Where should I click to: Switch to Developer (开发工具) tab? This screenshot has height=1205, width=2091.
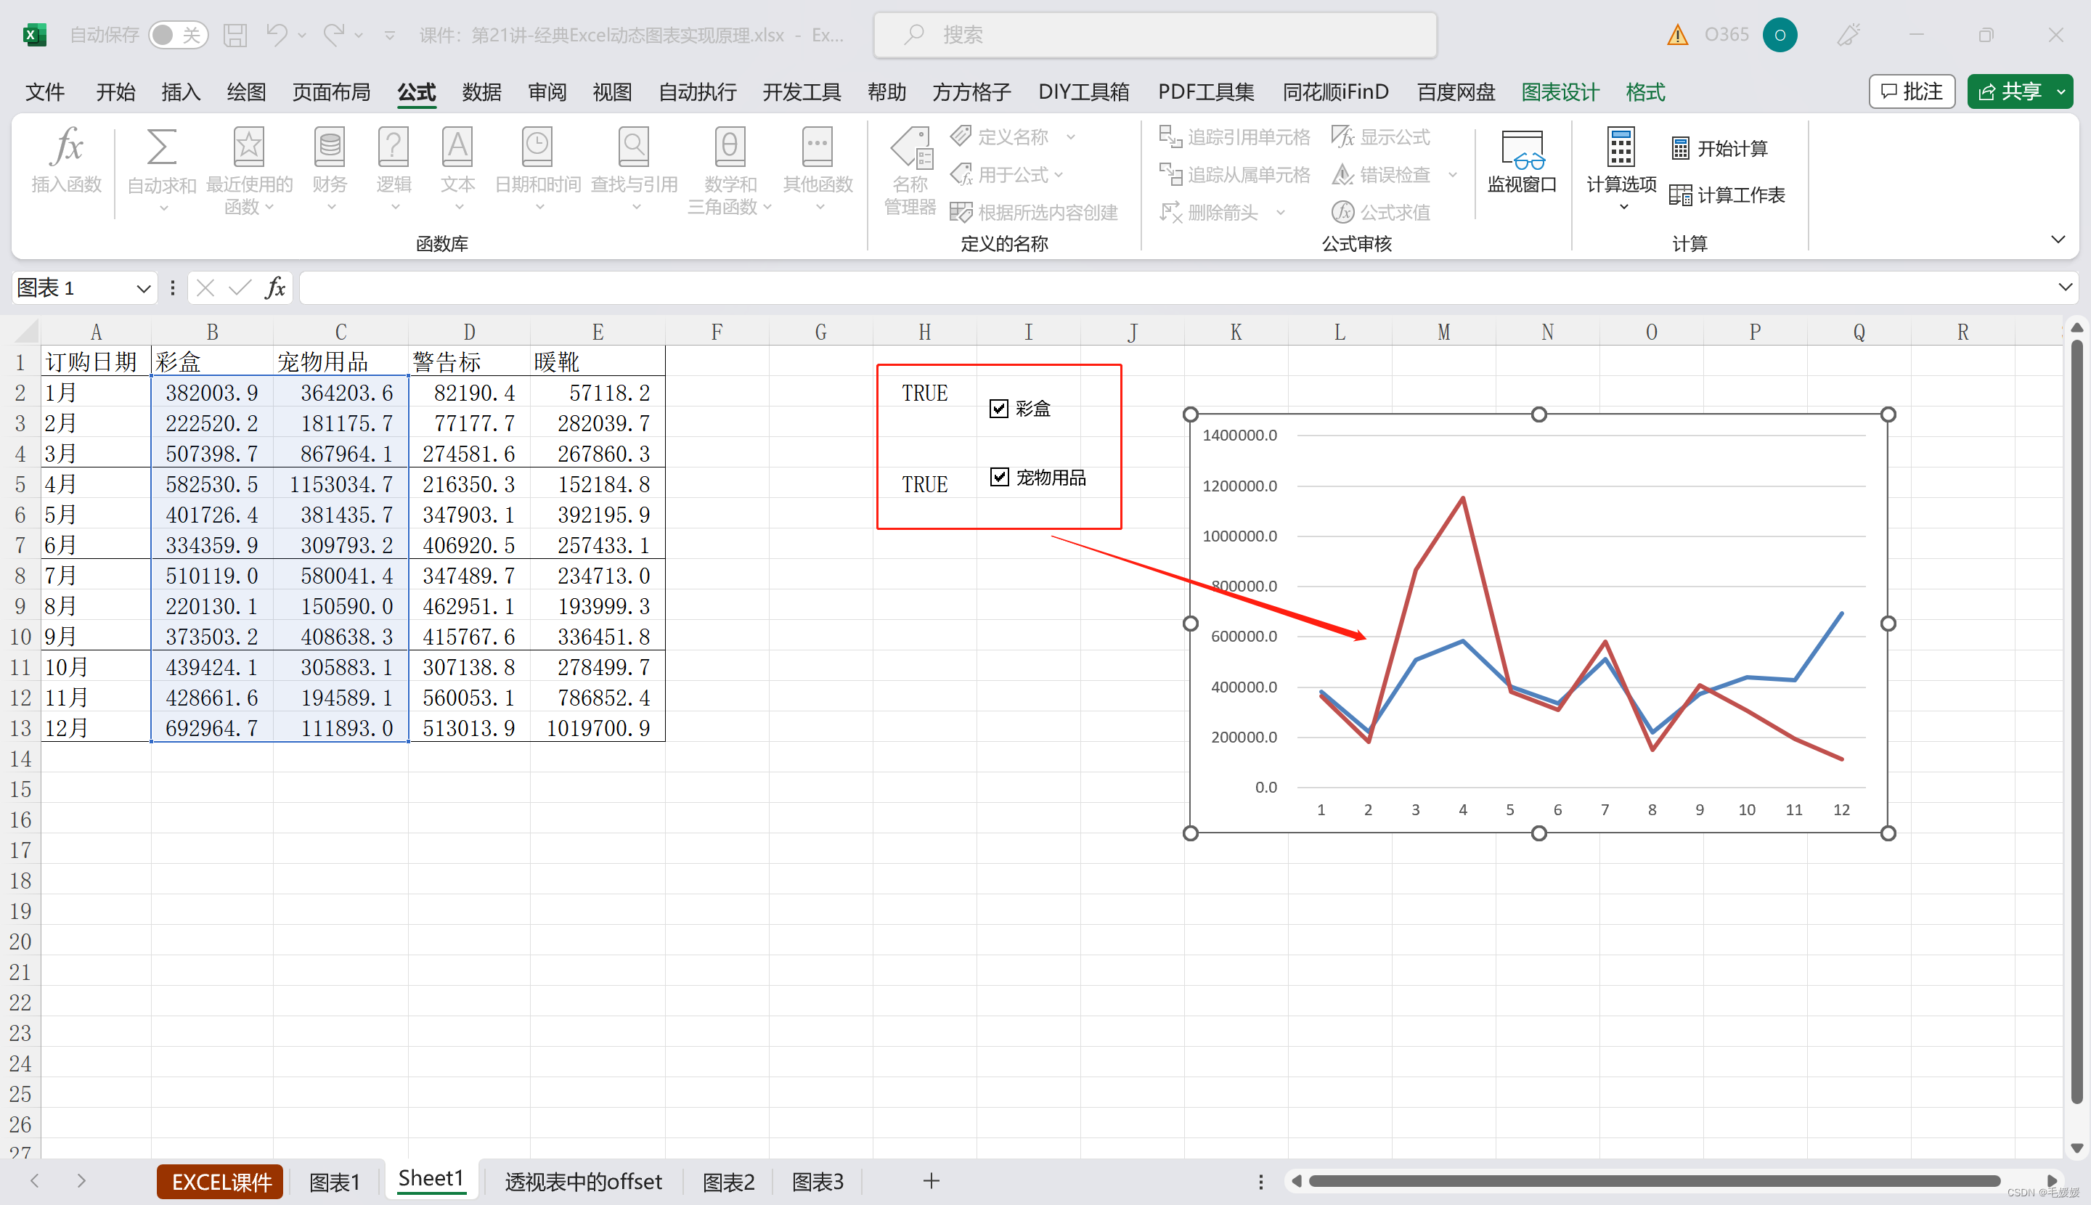[x=802, y=92]
